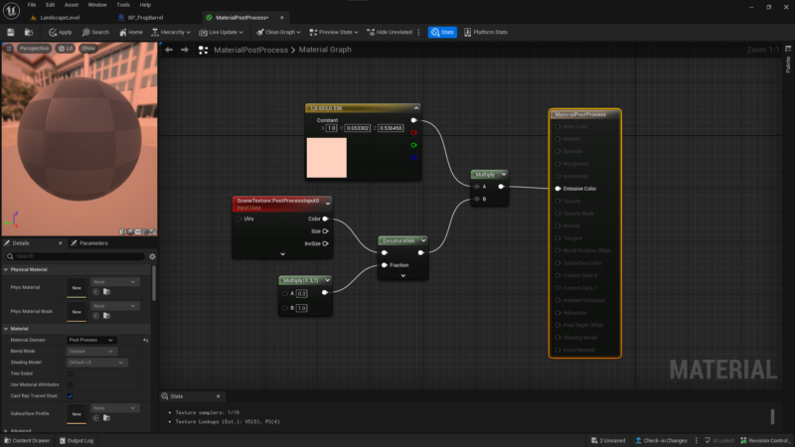The image size is (795, 447).
Task: Open the Content Drawer
Action: pos(28,440)
